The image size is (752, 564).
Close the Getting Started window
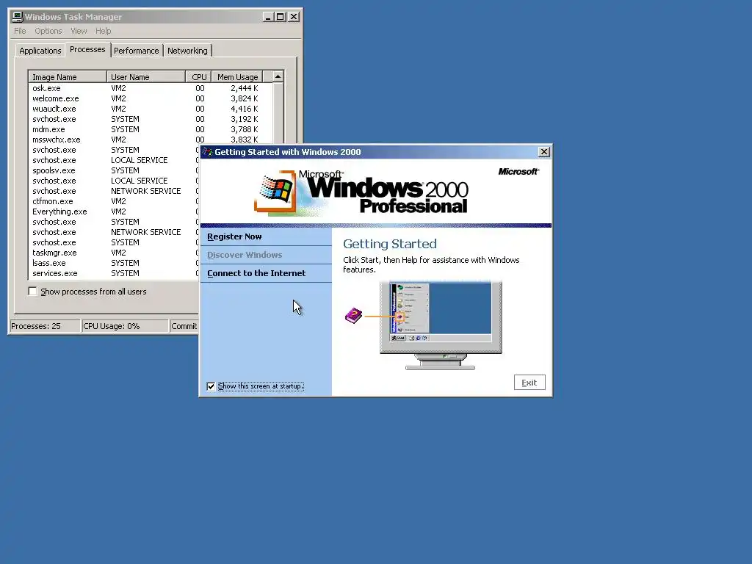544,152
